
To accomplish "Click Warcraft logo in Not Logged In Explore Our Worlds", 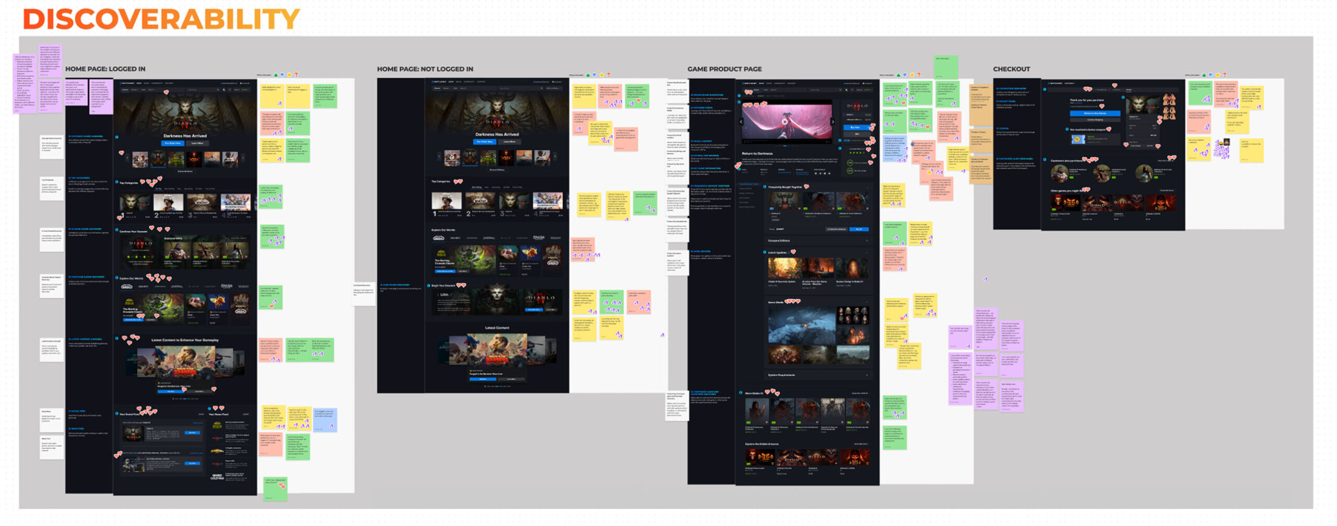I will pyautogui.click(x=439, y=238).
